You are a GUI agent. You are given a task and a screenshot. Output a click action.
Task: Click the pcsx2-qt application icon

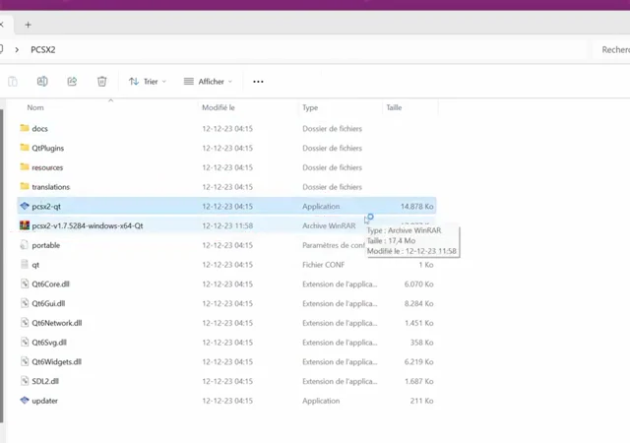(25, 206)
